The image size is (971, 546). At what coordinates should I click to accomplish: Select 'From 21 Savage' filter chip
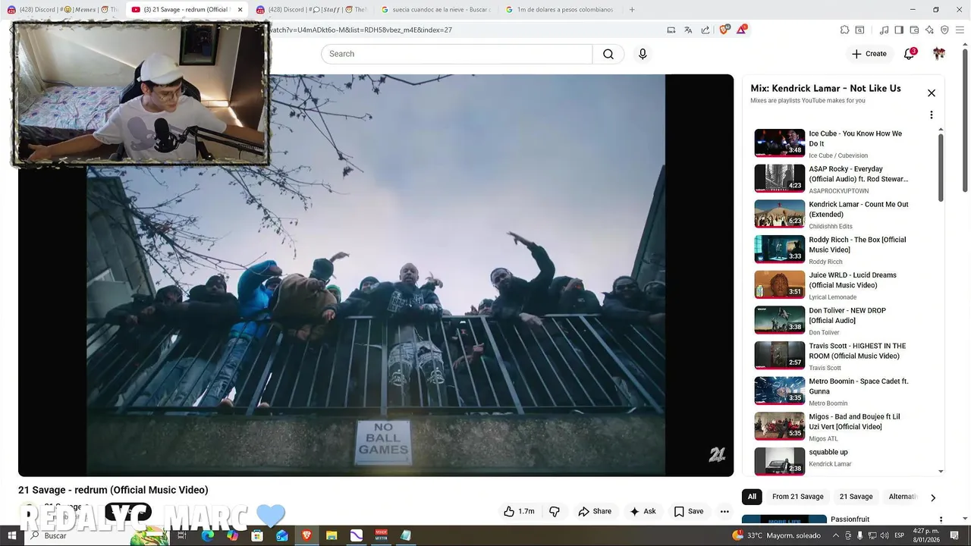pos(798,497)
